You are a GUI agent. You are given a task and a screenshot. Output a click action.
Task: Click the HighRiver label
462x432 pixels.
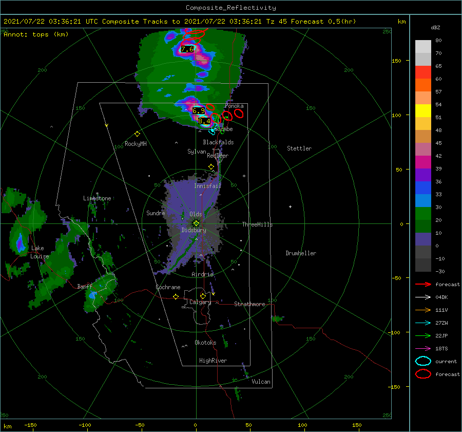click(213, 361)
